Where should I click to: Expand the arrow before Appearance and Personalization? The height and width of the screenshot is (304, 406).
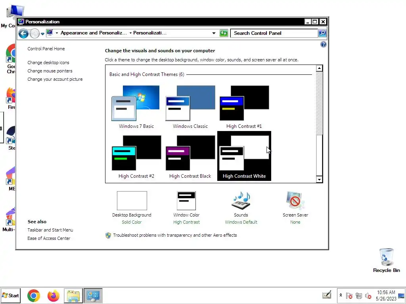57,33
